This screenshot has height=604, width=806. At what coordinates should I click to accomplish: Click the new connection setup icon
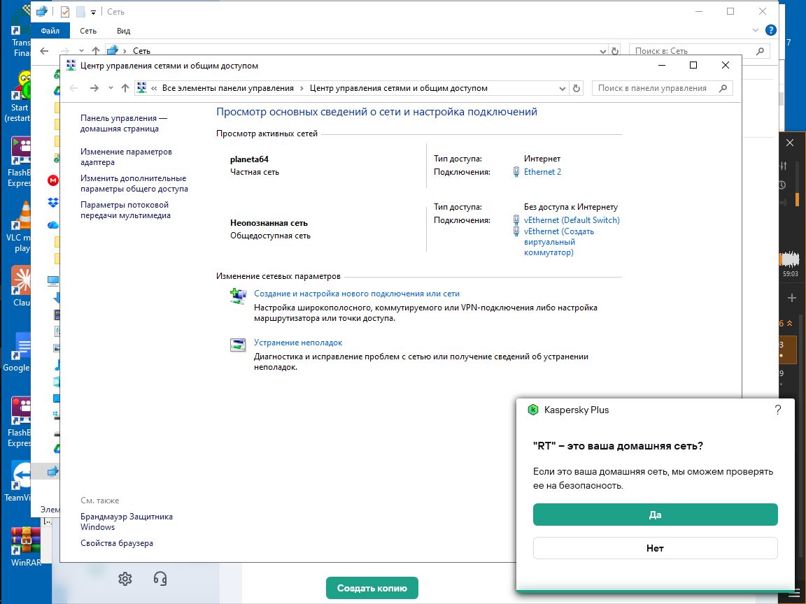click(x=239, y=296)
